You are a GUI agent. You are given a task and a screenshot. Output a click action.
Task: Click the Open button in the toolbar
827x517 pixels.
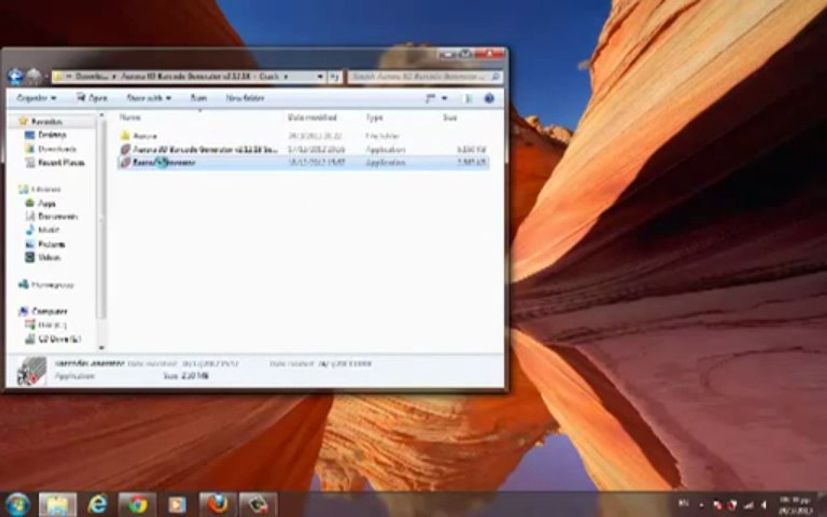pyautogui.click(x=92, y=98)
